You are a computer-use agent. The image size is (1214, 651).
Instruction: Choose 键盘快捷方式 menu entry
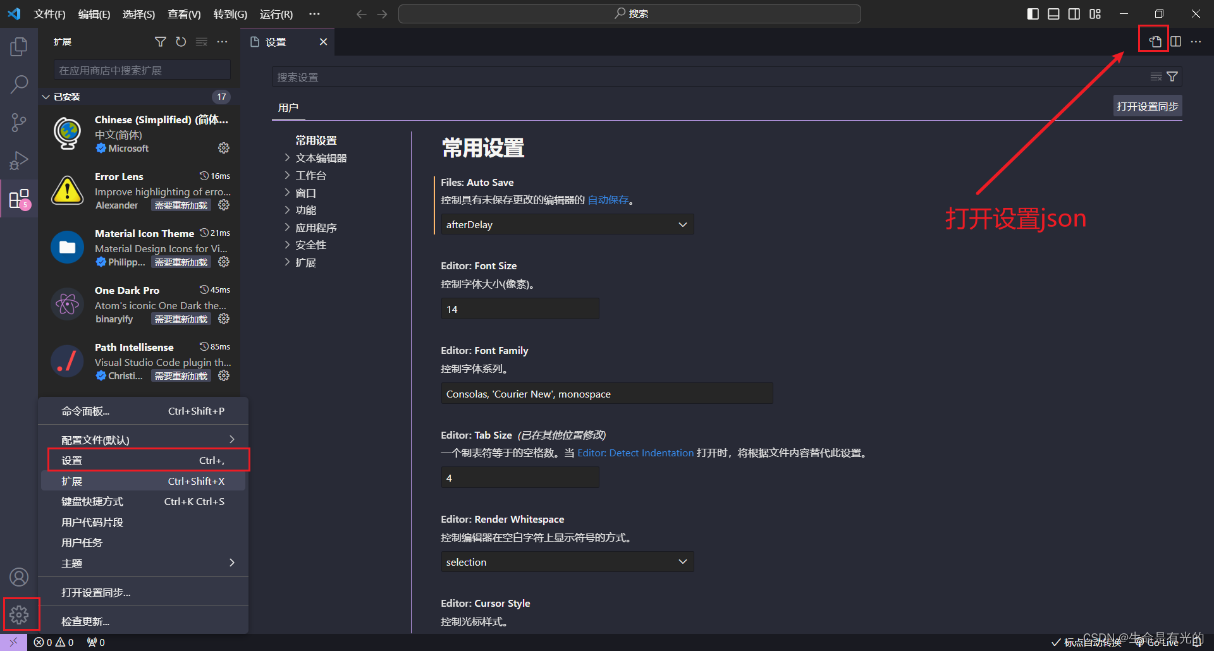pyautogui.click(x=143, y=501)
